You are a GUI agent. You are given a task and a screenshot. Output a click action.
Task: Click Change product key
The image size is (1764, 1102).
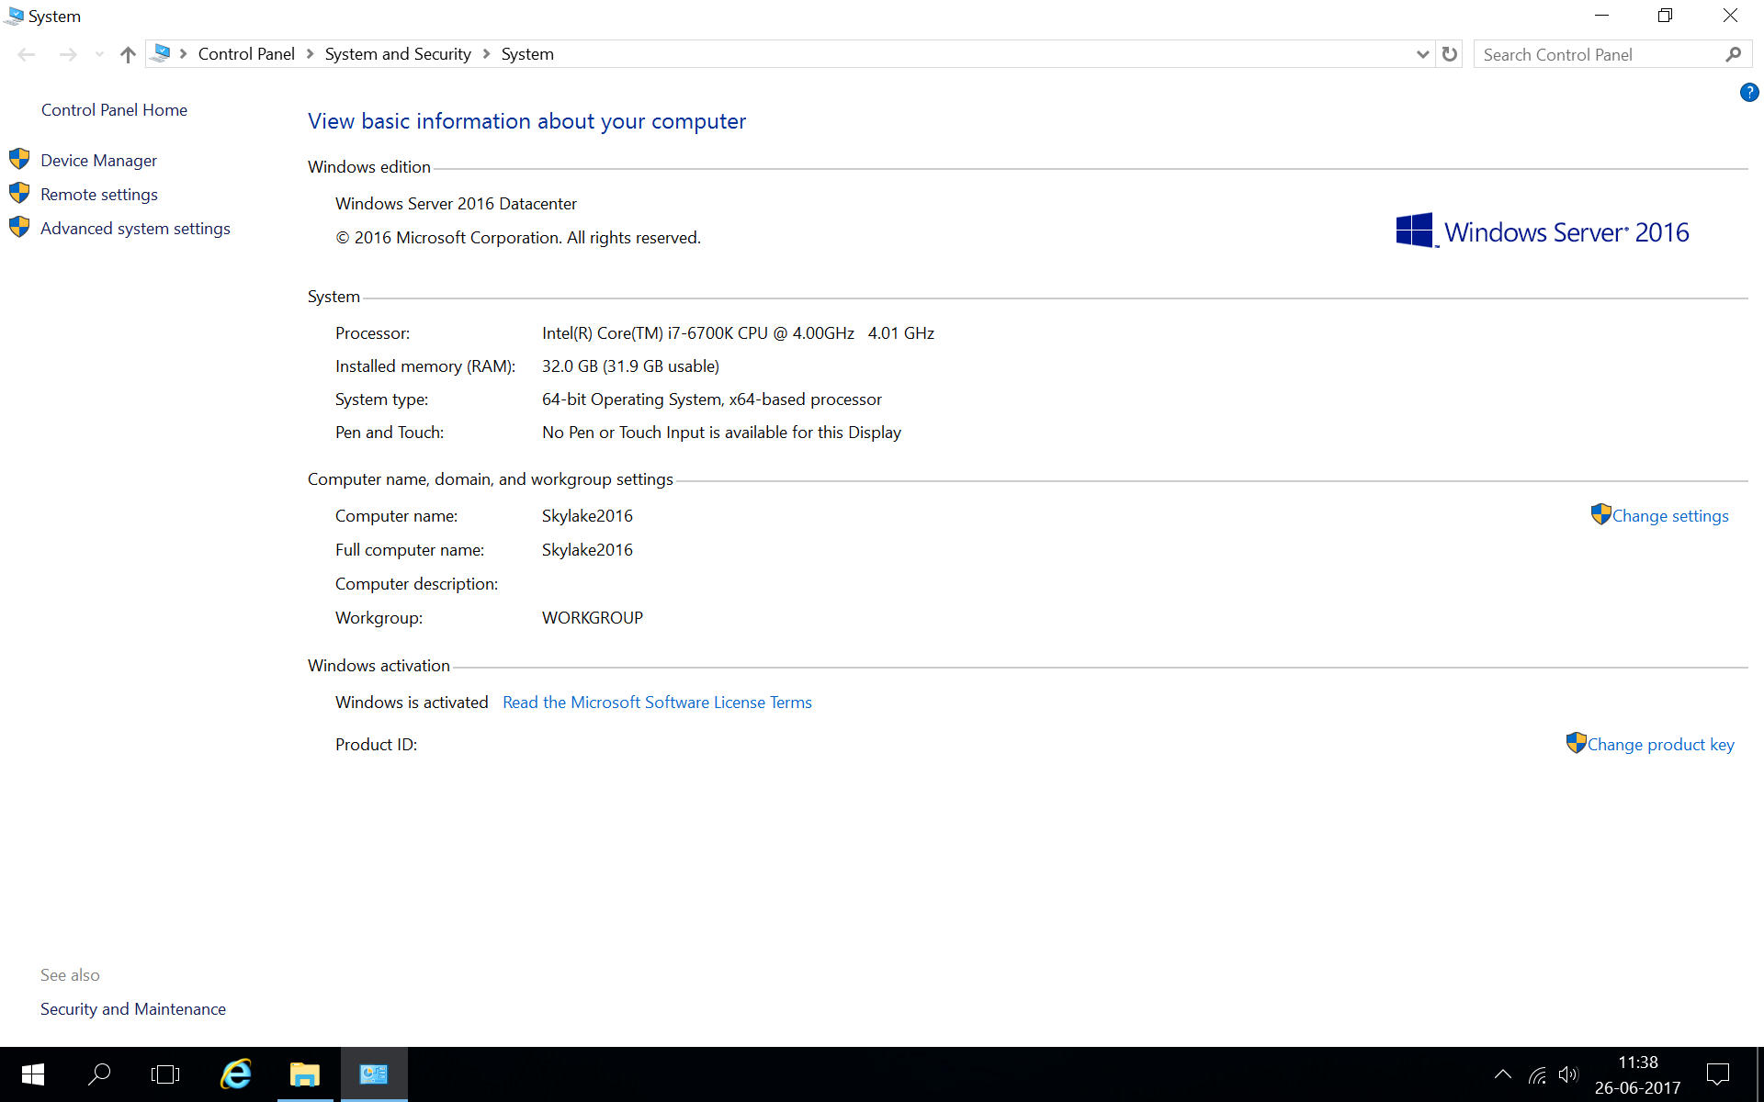(1659, 744)
